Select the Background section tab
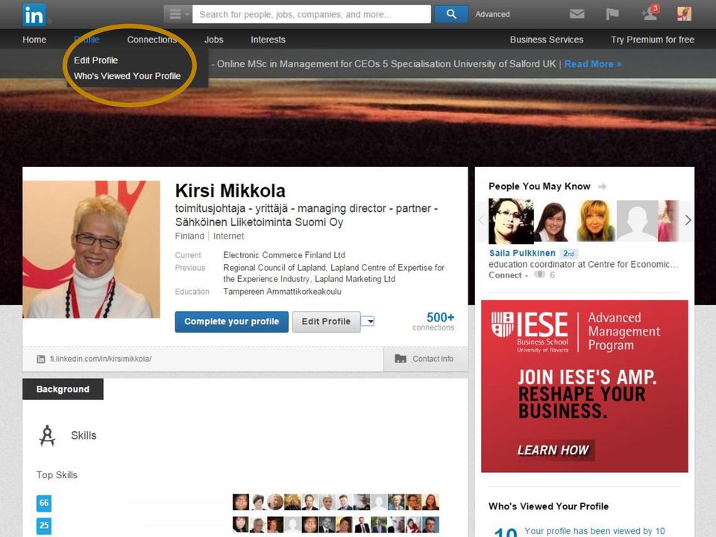716x537 pixels. tap(63, 389)
